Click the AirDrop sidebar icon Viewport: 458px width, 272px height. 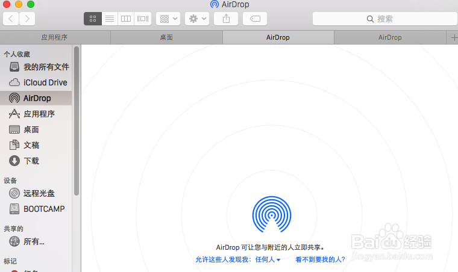pyautogui.click(x=14, y=98)
